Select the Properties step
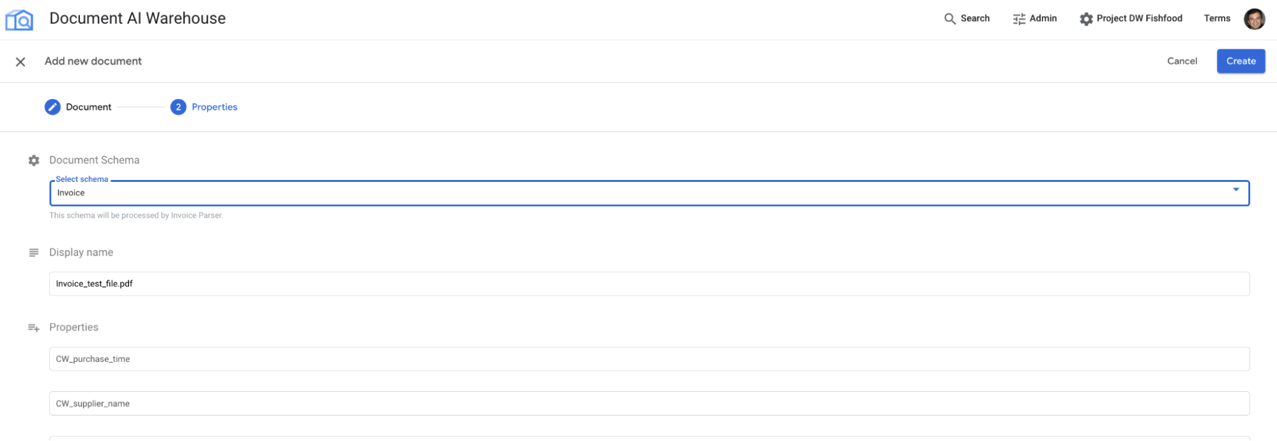 [x=214, y=107]
